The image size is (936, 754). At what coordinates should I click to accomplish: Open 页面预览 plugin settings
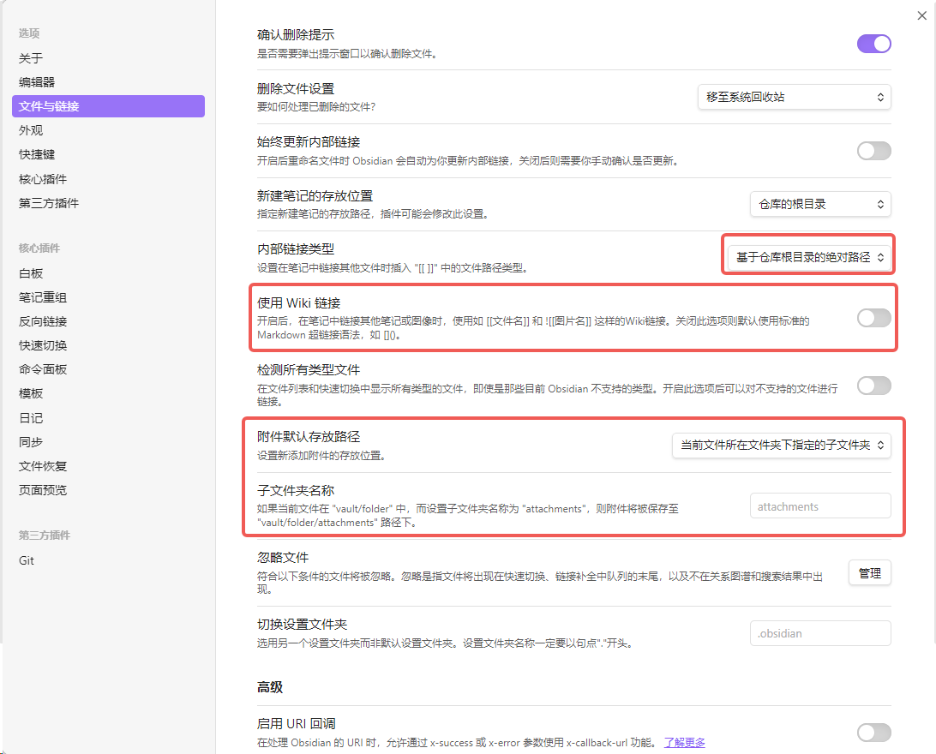coord(108,490)
